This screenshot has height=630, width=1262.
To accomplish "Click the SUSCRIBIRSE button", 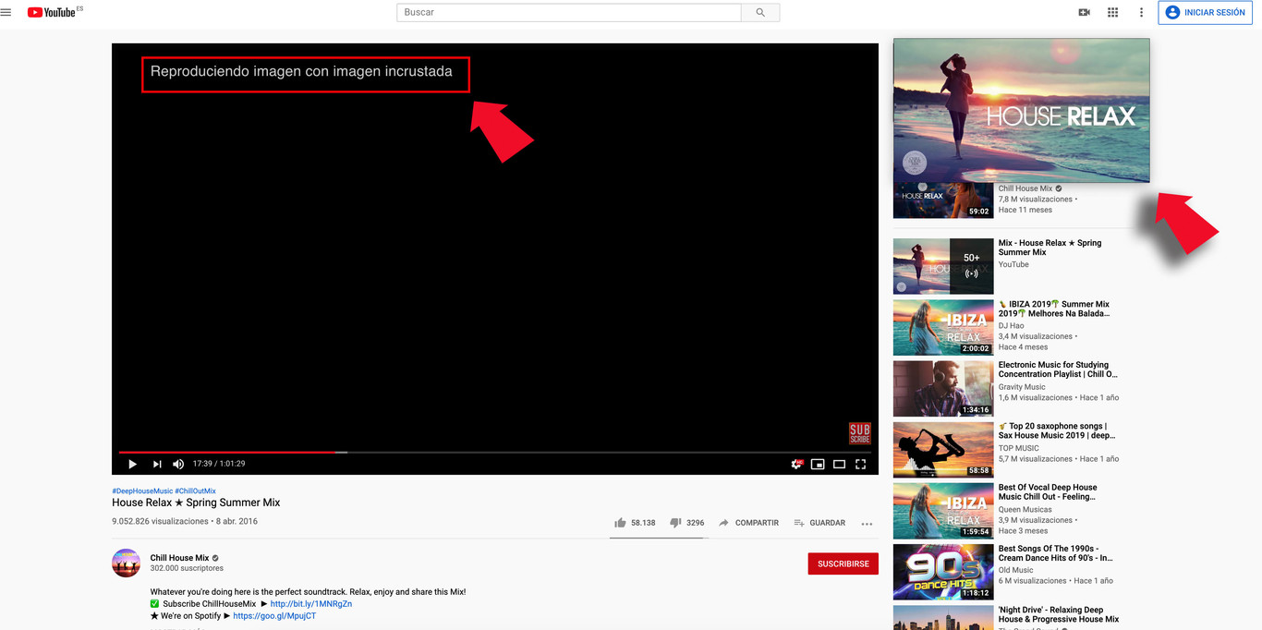I will [843, 563].
